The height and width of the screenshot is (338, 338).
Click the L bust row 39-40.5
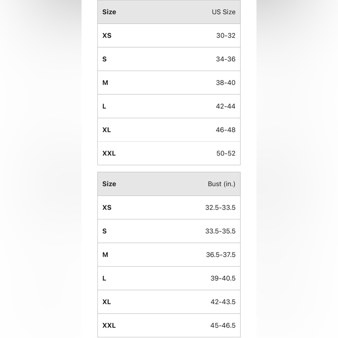[x=169, y=278]
